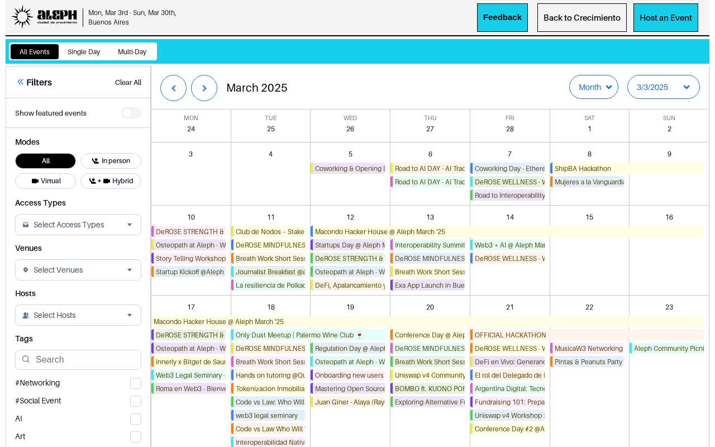
Task: Check the #Networking tag checkbox
Action: [136, 383]
